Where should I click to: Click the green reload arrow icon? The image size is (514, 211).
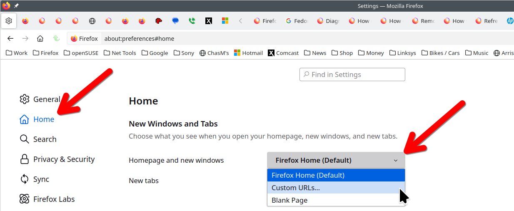click(56, 39)
